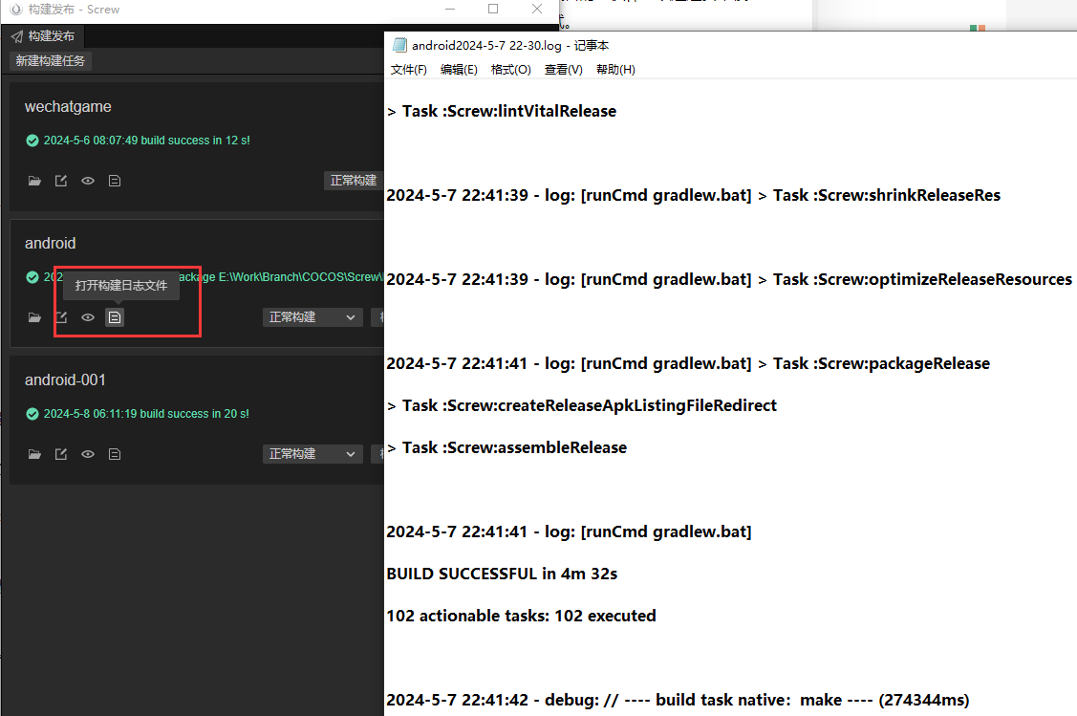
Task: Maximize the 构建发布 - Screw window
Action: [493, 9]
